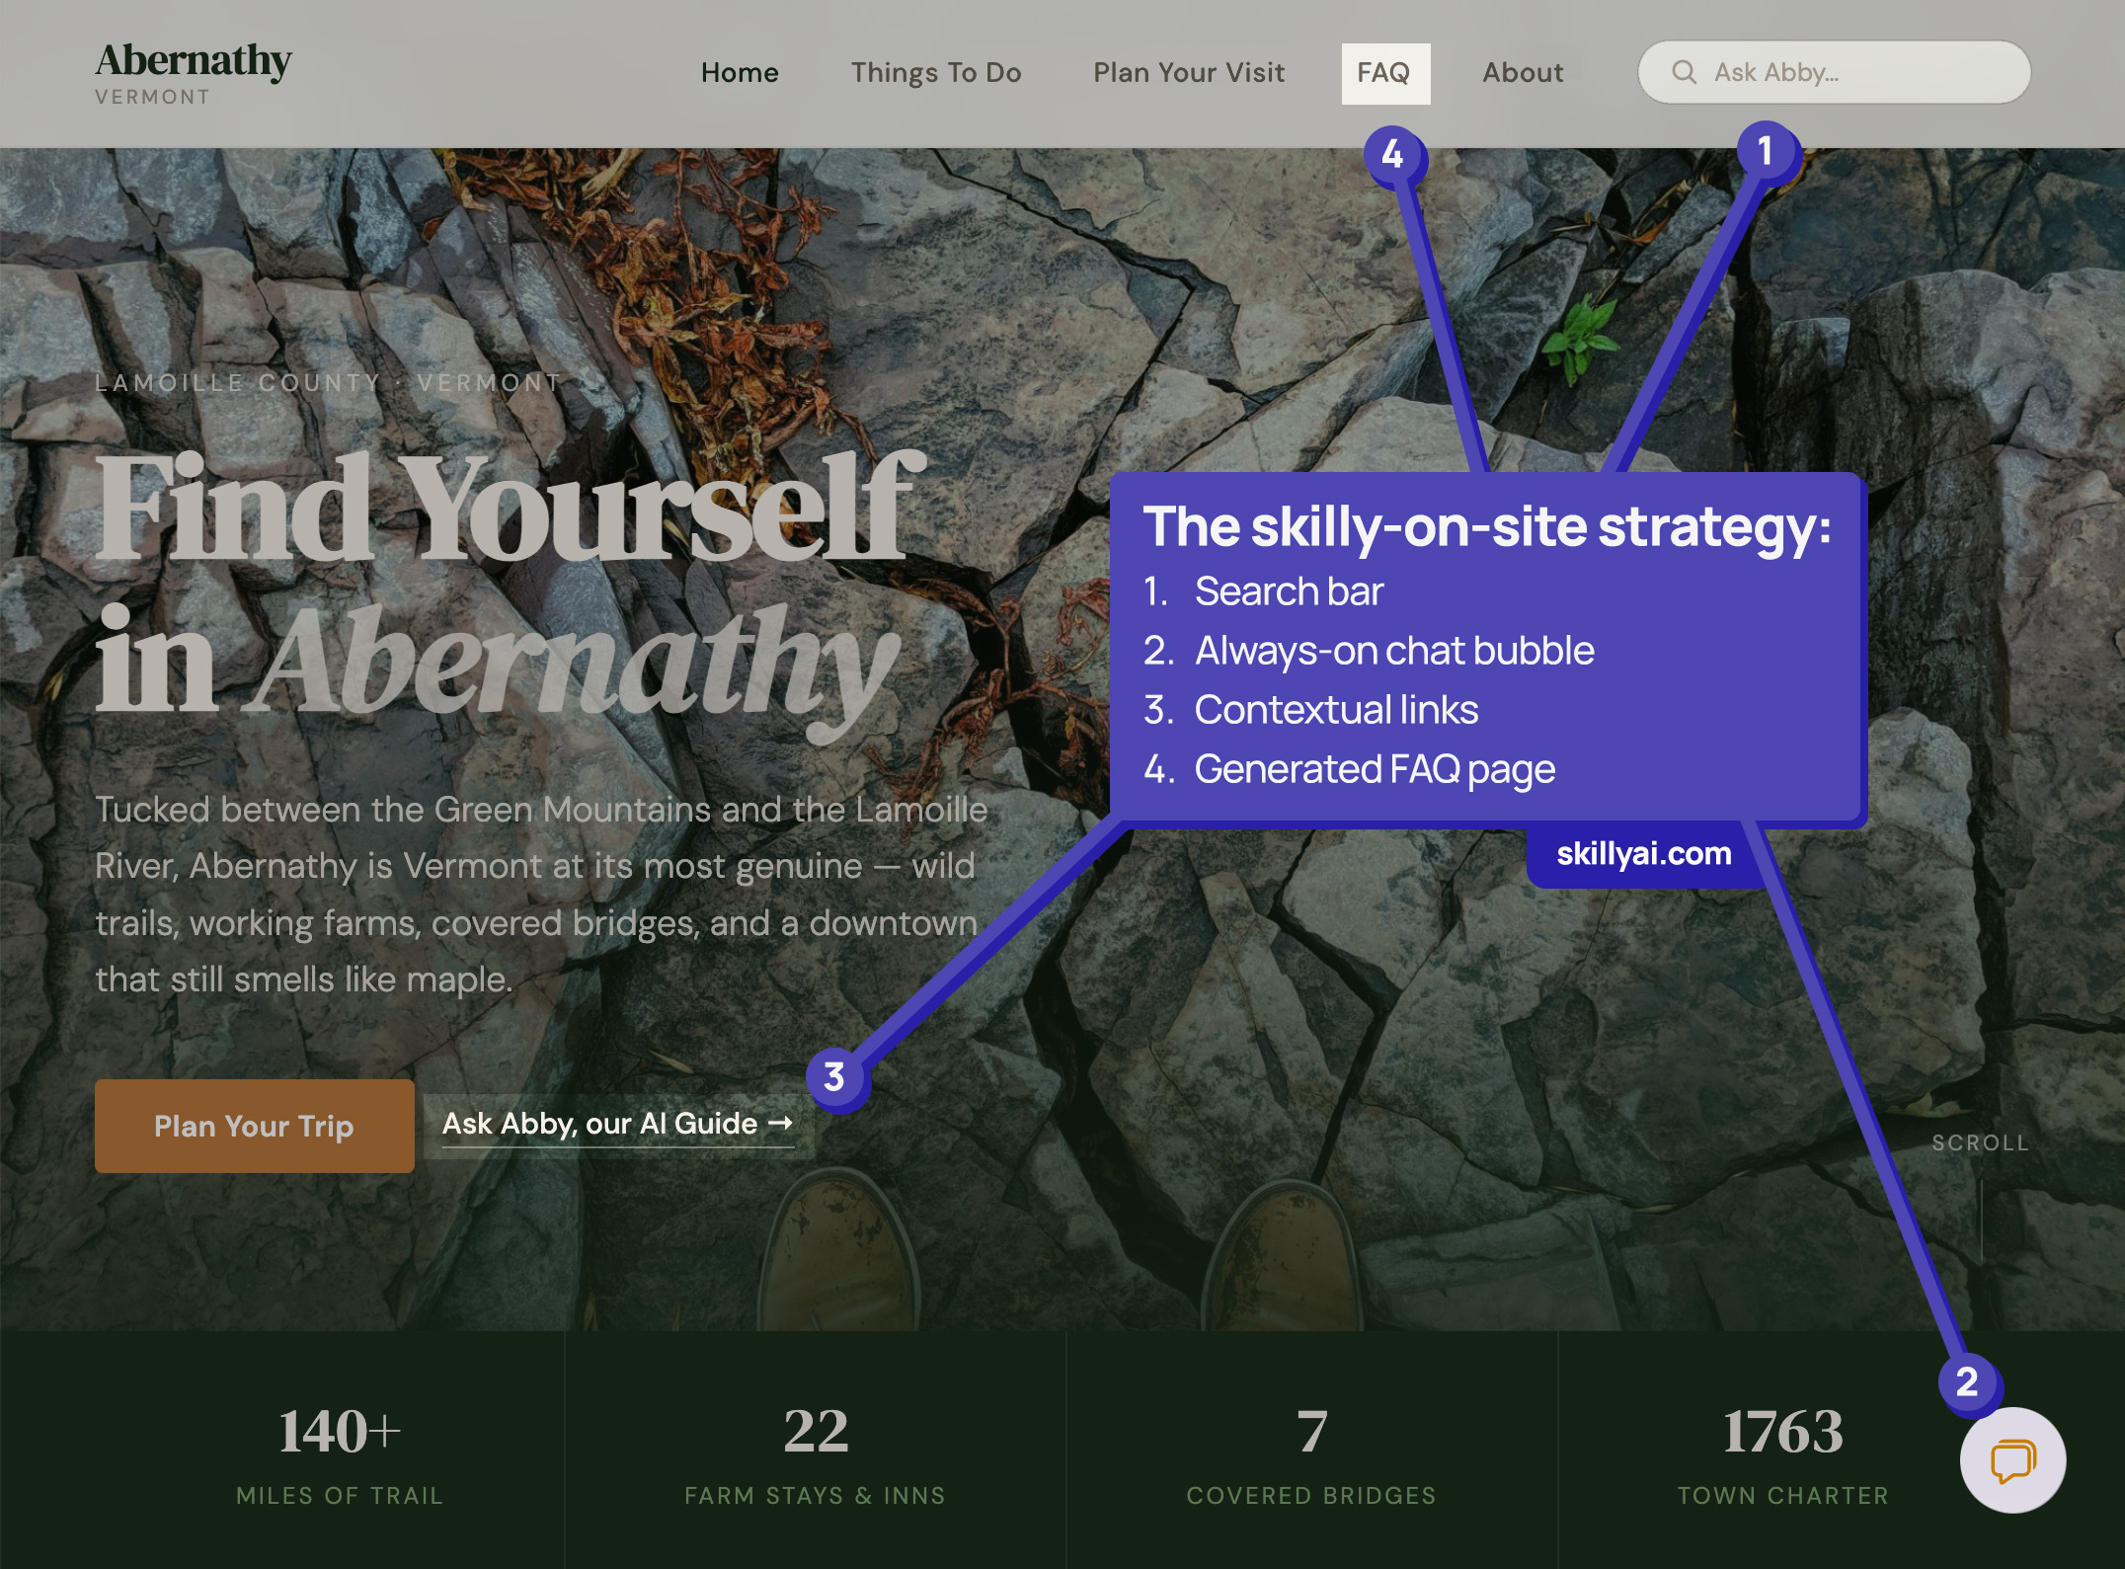This screenshot has height=1569, width=2125.
Task: Click the Abernathy Vermont logo
Action: click(194, 73)
